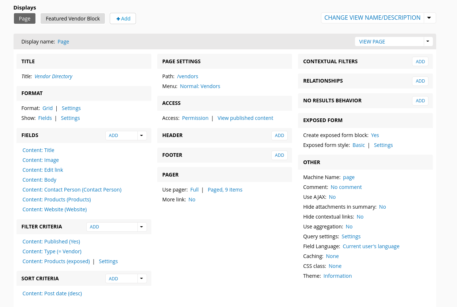The image size is (457, 307).
Task: Open Paged, 9 items pager settings
Action: click(x=225, y=190)
